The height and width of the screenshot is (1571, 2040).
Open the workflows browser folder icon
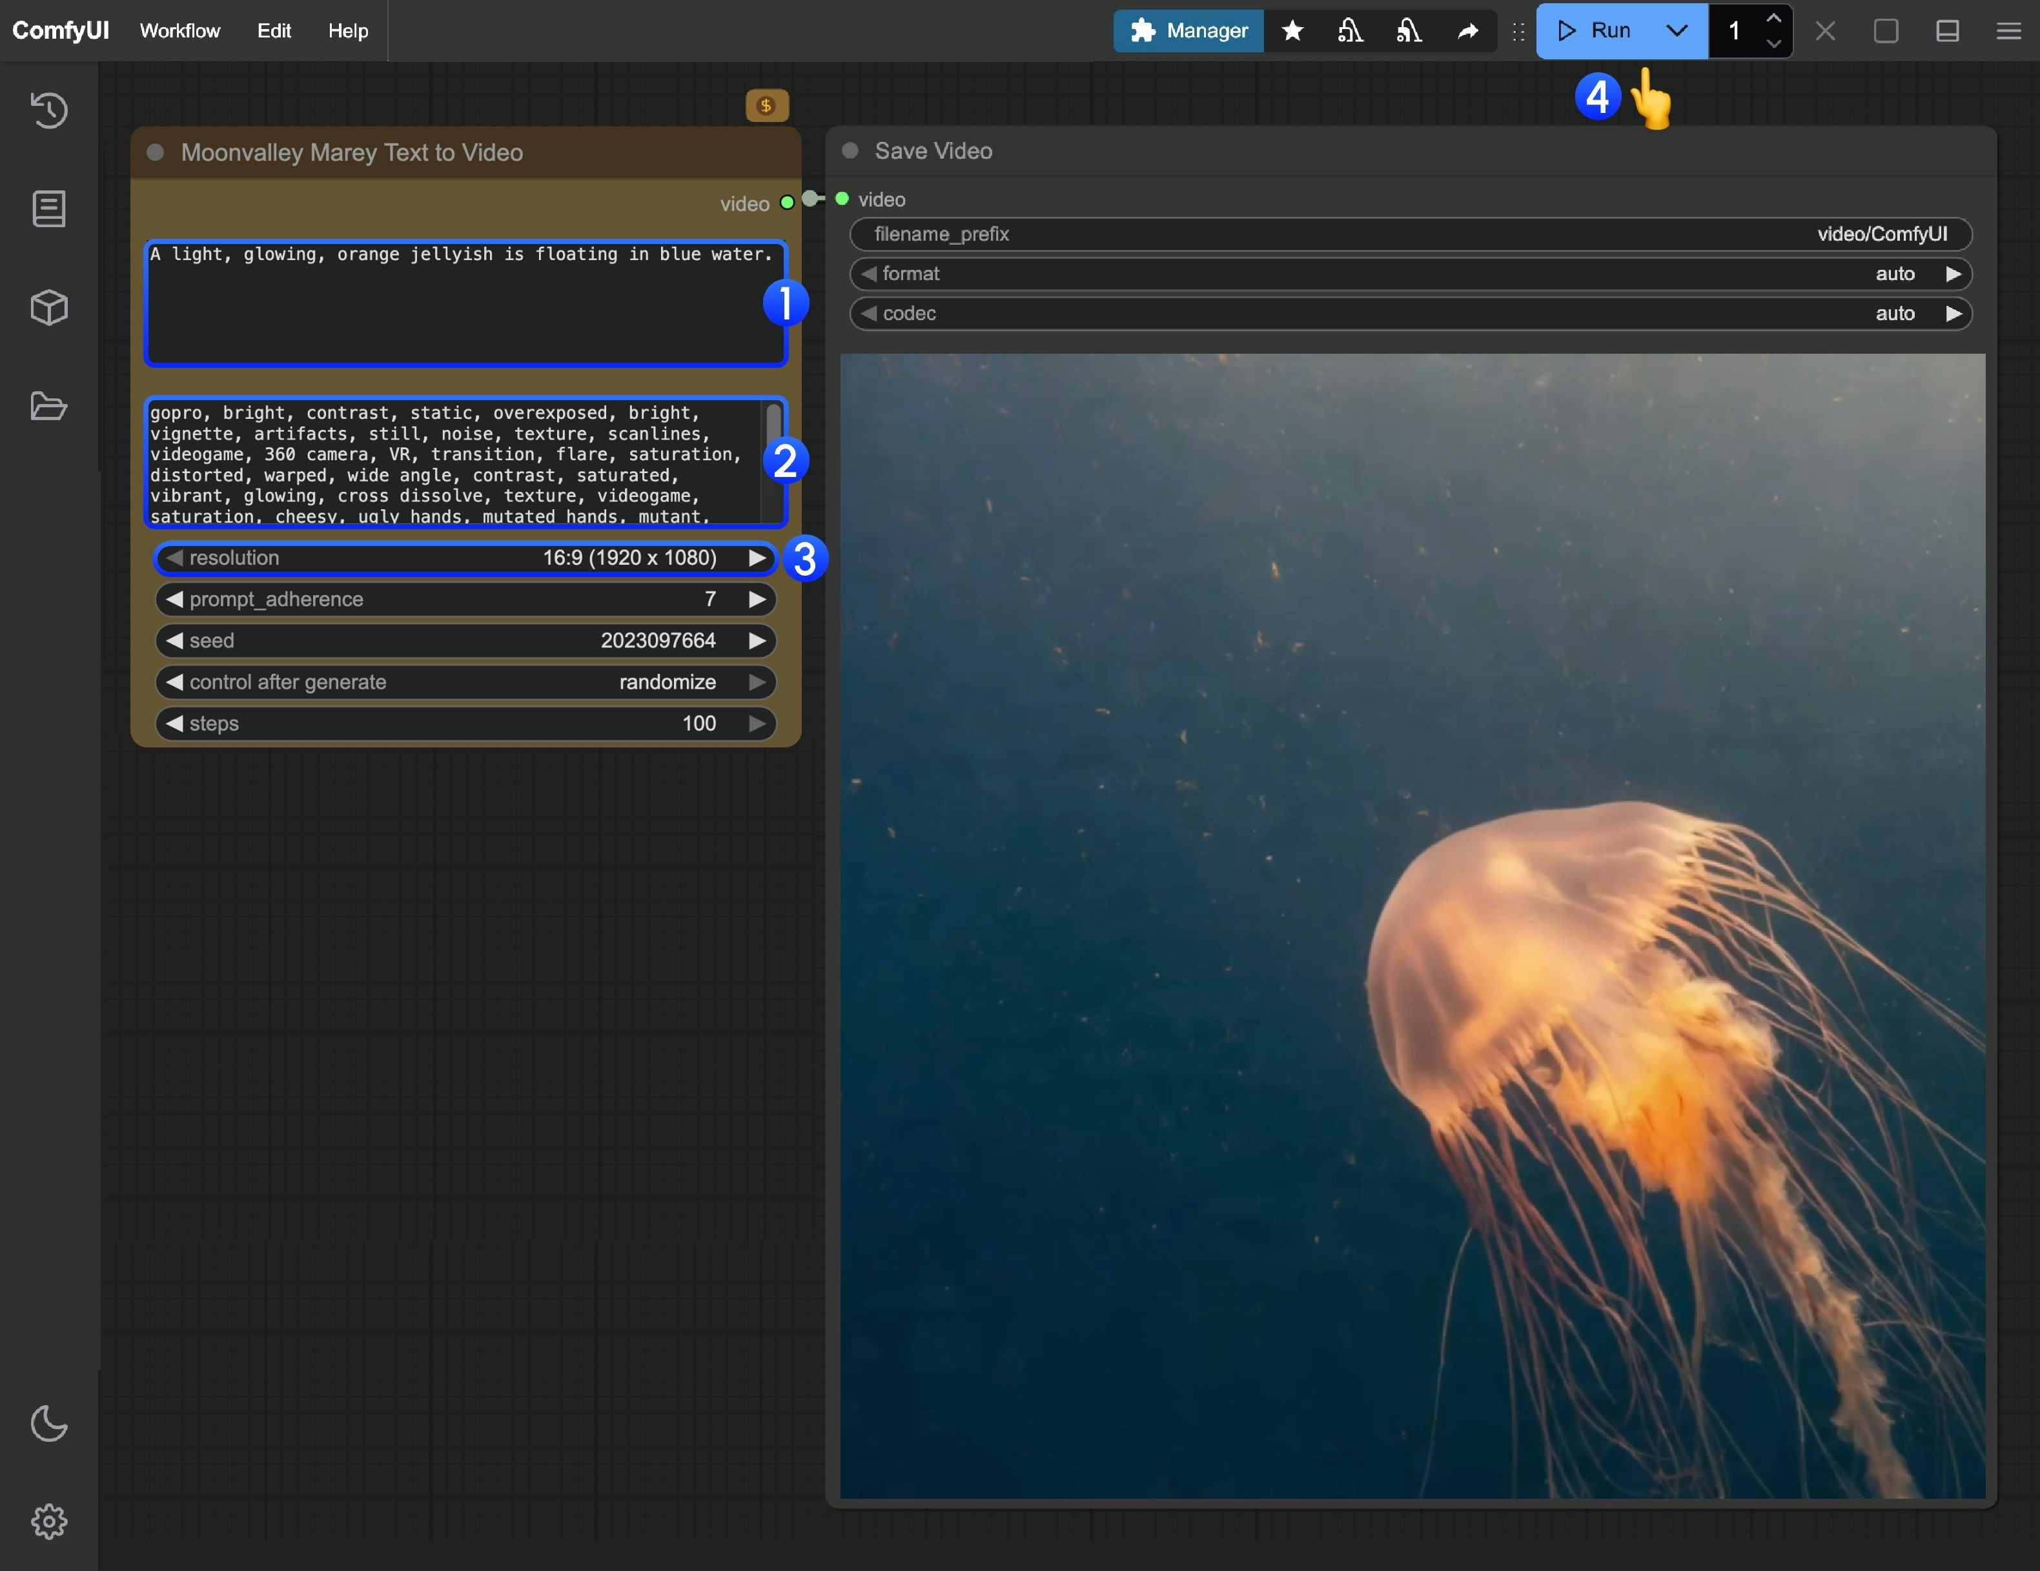click(x=48, y=406)
